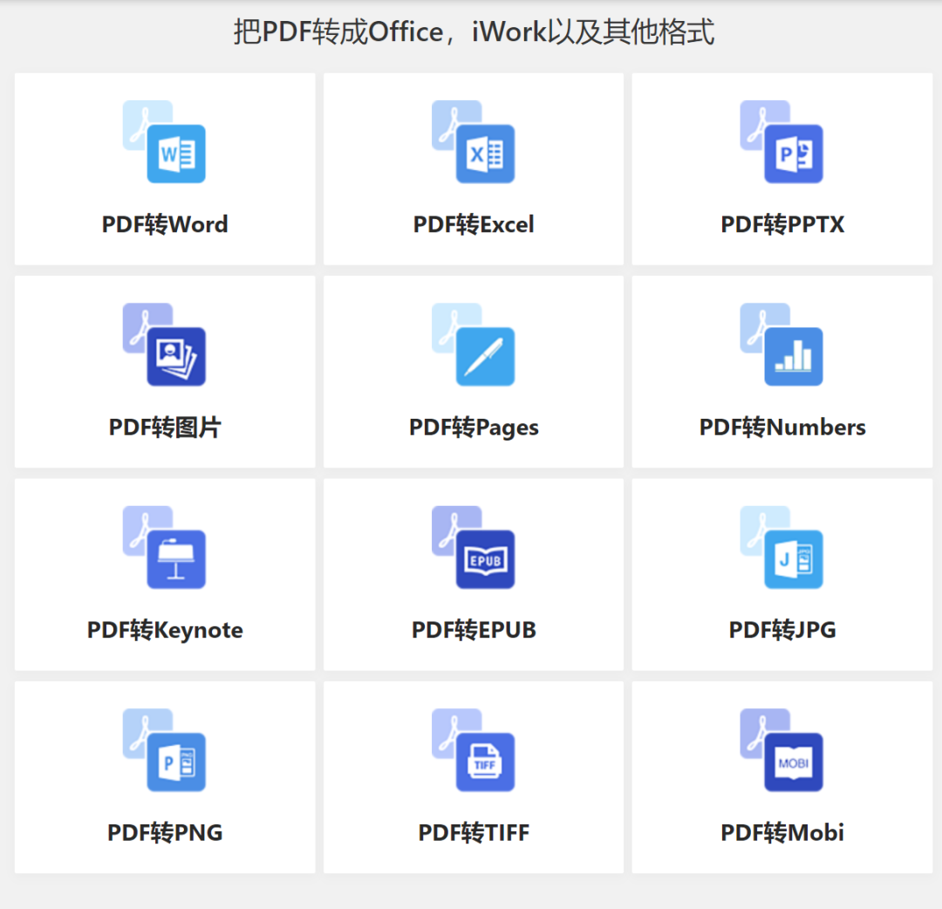Viewport: 942px width, 909px height.
Task: Go to the PDF转TIFF label
Action: pyautogui.click(x=474, y=833)
